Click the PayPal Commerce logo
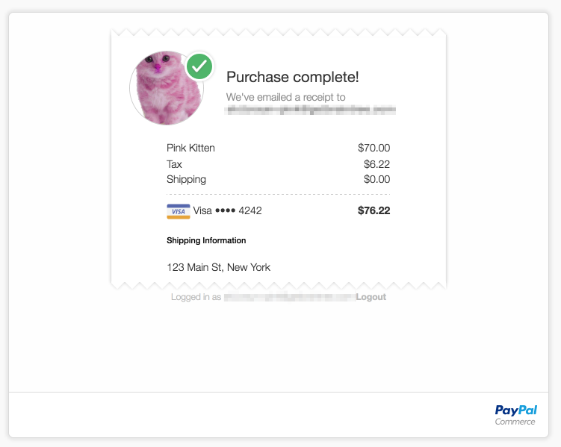The width and height of the screenshot is (561, 447). tap(515, 415)
